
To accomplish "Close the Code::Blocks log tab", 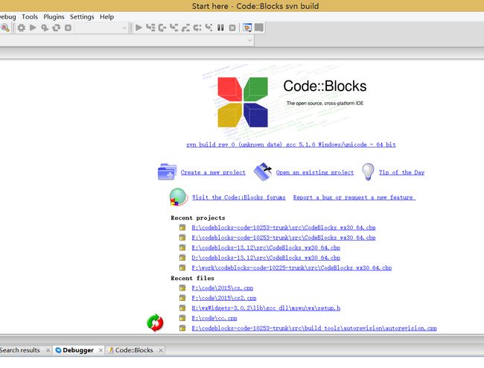I will (x=161, y=350).
